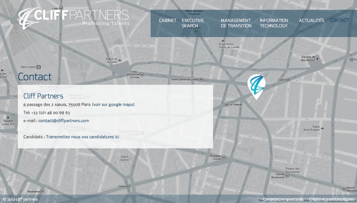This screenshot has width=357, height=203.
Task: Click the '© 2012 cliff partners' footer text
Action: [20, 199]
